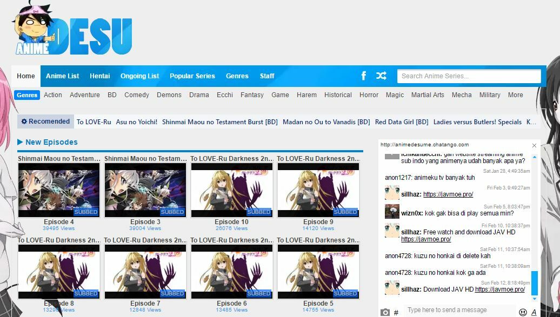Screen dimensions: 560x317
Task: Open Madan no Ou to Vanadis [BD]
Action: tap(326, 122)
